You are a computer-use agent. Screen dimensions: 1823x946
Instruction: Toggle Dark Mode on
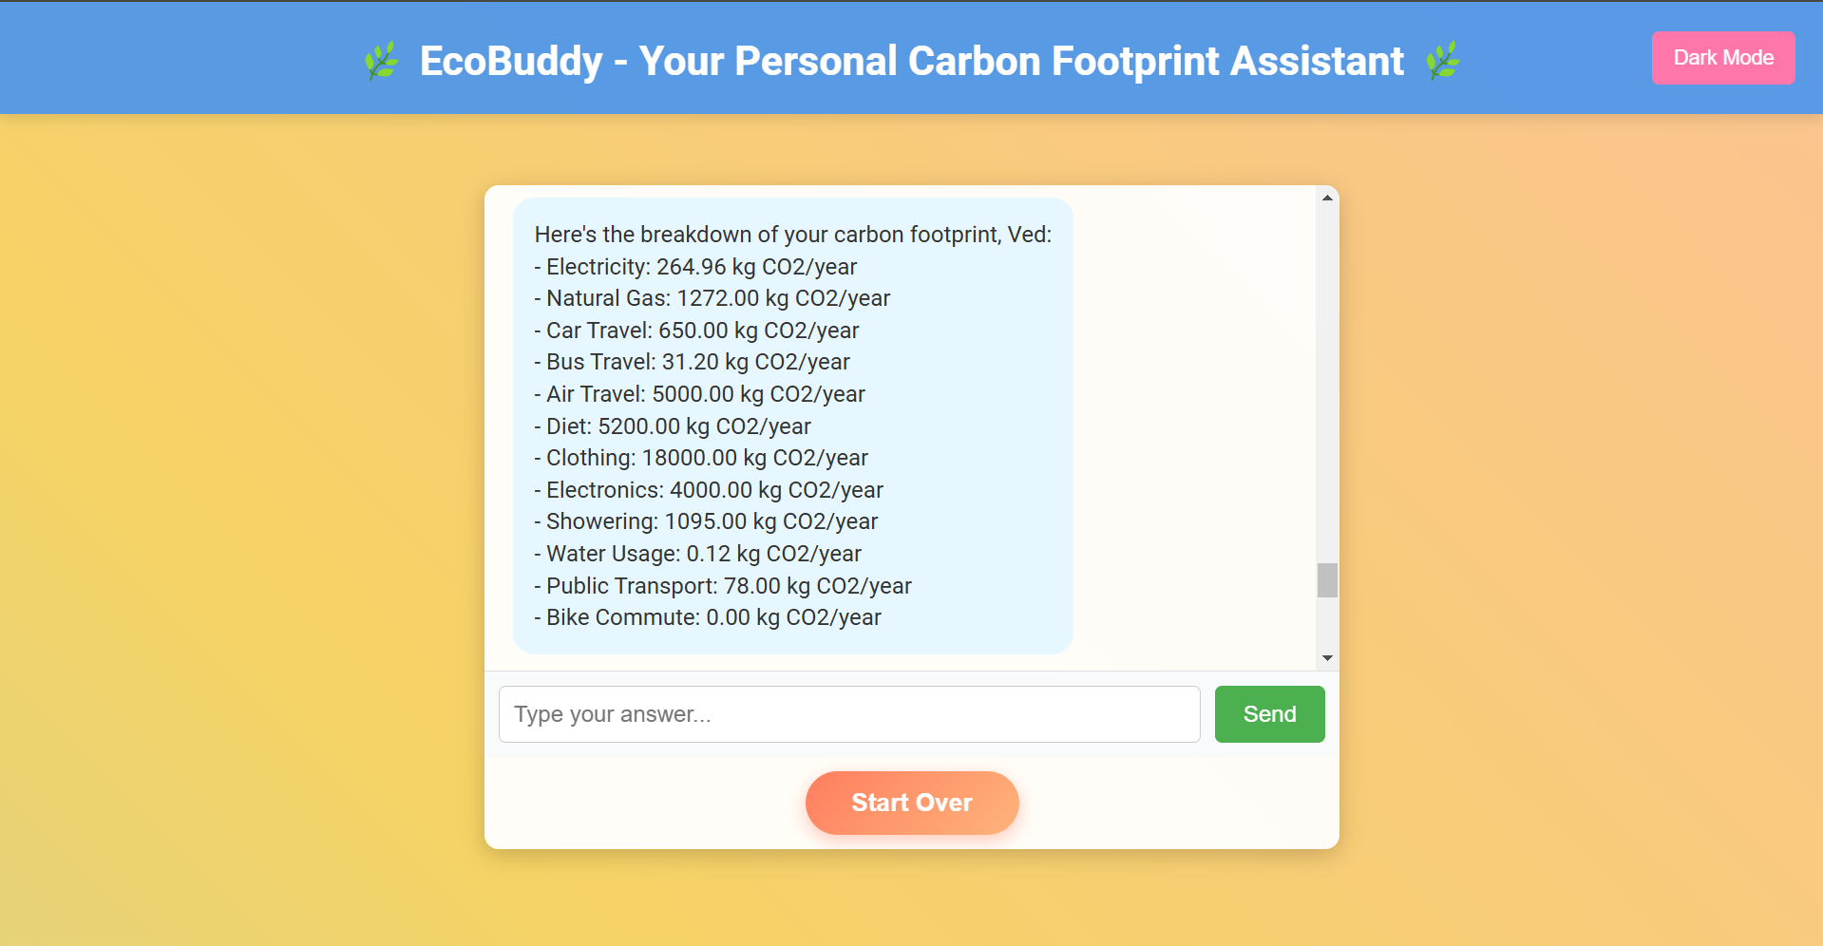pos(1722,58)
